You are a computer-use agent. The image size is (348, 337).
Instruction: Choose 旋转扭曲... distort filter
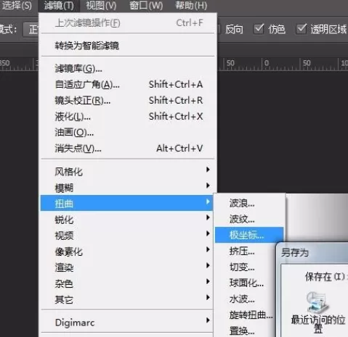pyautogui.click(x=246, y=315)
